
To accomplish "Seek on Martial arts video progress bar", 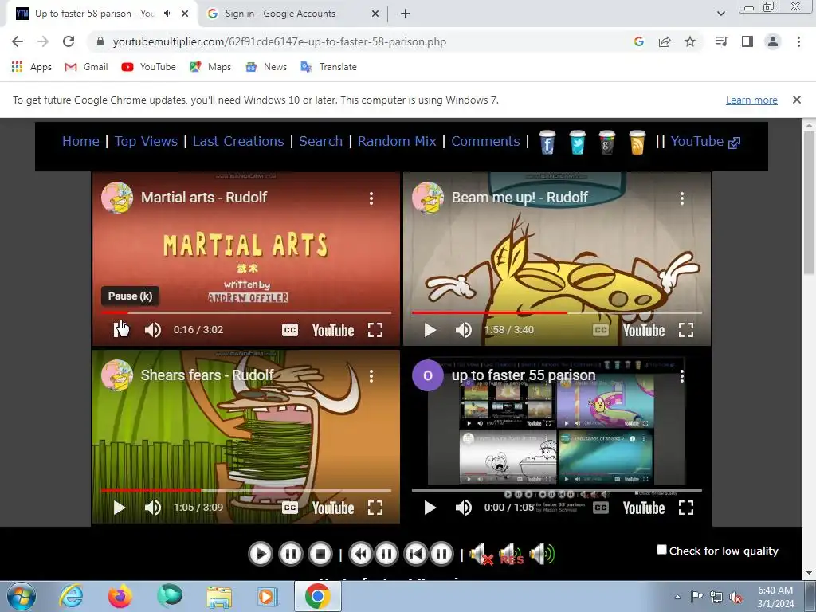I will click(x=246, y=312).
